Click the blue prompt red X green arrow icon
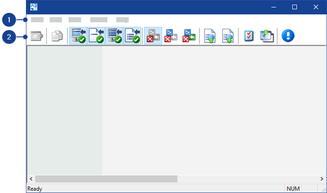This screenshot has height=193, width=327. (x=189, y=36)
